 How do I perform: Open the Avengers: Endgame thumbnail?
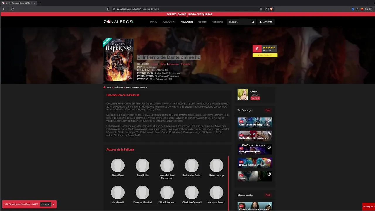(x=255, y=149)
